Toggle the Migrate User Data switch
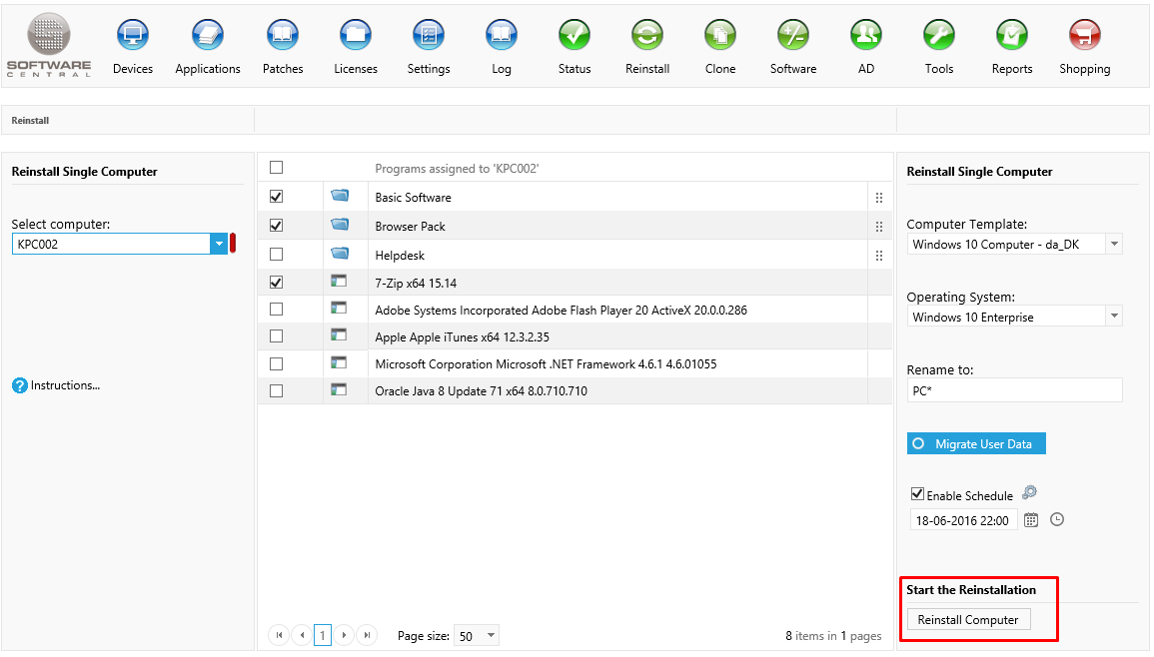 975,444
